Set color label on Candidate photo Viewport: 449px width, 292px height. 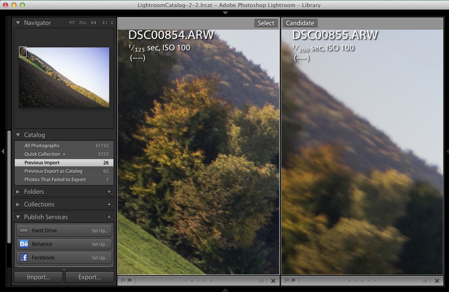coord(425,281)
